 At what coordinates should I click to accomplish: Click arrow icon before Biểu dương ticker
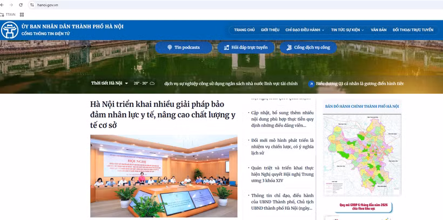coord(311,84)
